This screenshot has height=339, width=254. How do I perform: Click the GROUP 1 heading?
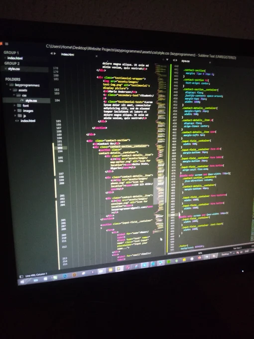(x=11, y=52)
